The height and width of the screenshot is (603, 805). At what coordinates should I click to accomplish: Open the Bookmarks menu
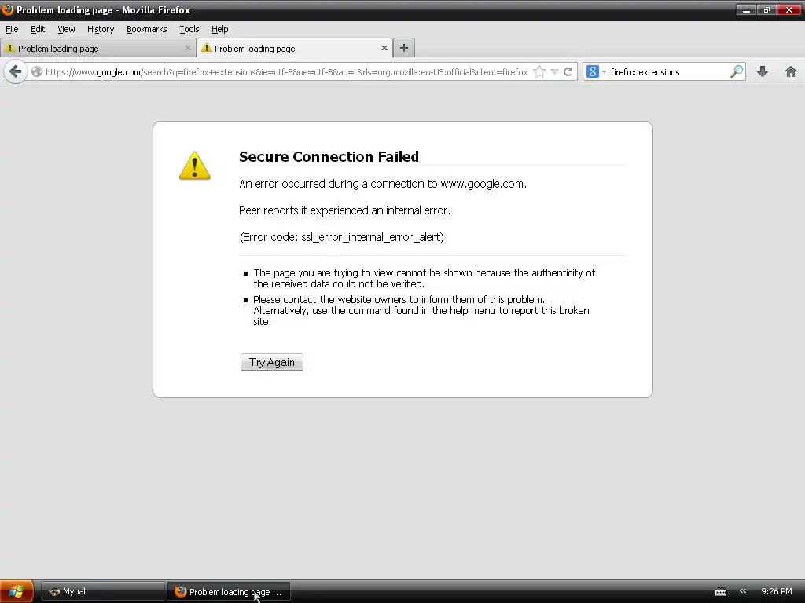tap(147, 29)
